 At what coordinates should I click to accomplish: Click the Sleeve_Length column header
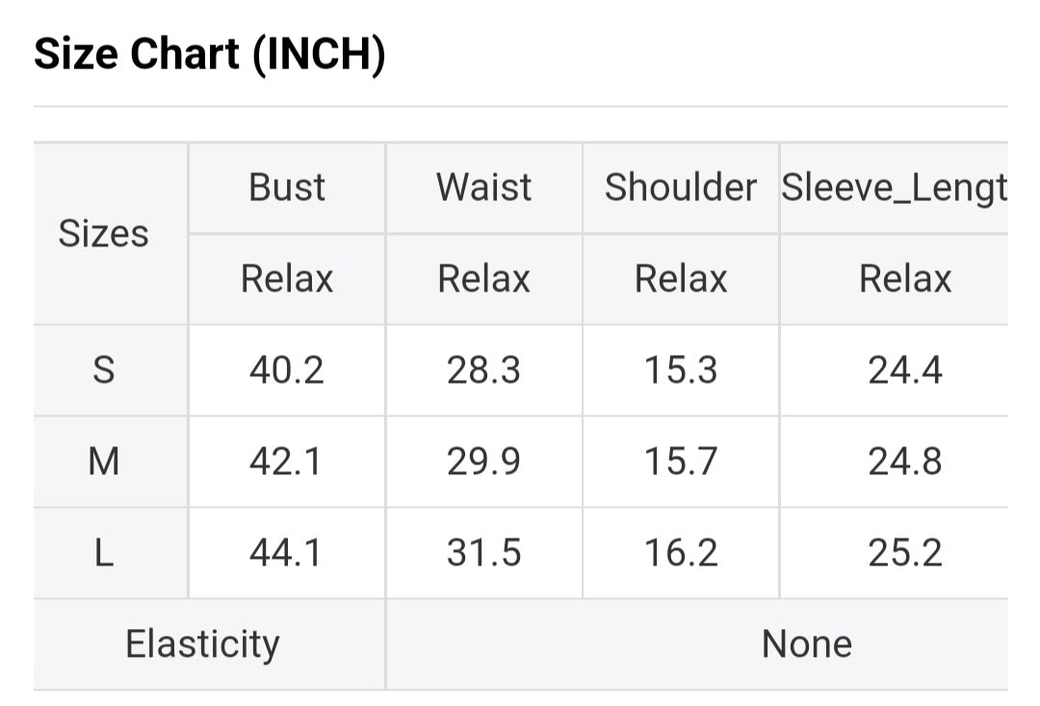tap(894, 187)
